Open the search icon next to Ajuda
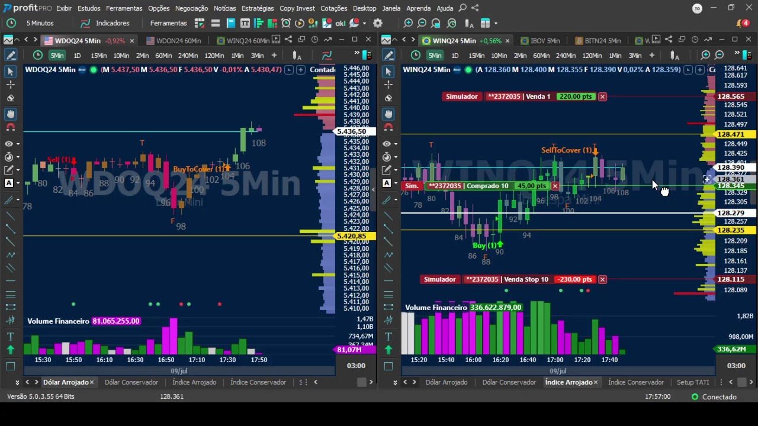 (x=462, y=8)
